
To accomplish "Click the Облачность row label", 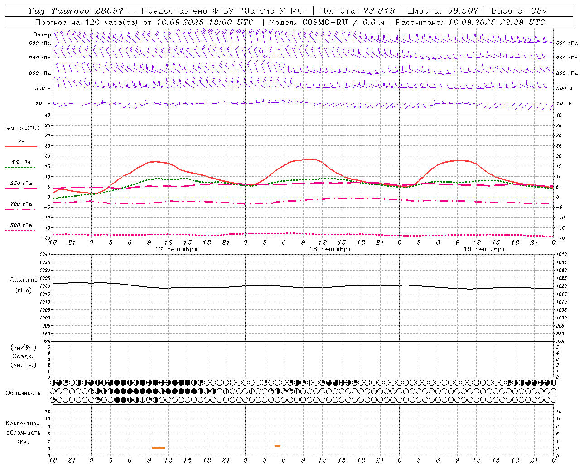I will (x=23, y=393).
